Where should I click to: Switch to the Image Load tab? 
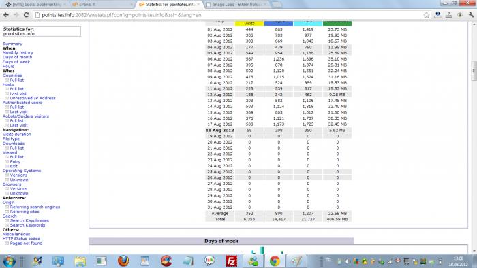[x=236, y=5]
